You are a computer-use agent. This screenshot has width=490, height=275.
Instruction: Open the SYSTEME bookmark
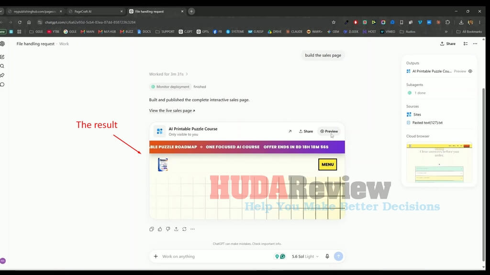tap(235, 32)
